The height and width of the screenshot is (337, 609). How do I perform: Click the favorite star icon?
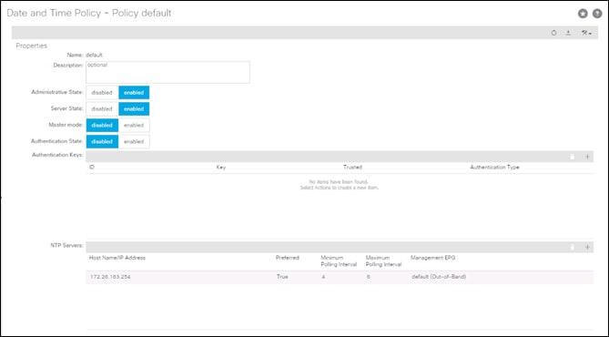coord(583,14)
